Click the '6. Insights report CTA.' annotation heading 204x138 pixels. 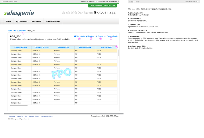137,46
